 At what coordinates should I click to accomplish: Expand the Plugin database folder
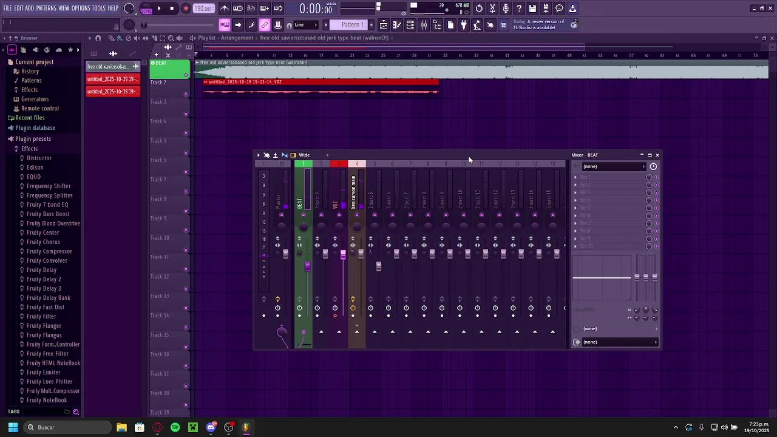tap(35, 127)
